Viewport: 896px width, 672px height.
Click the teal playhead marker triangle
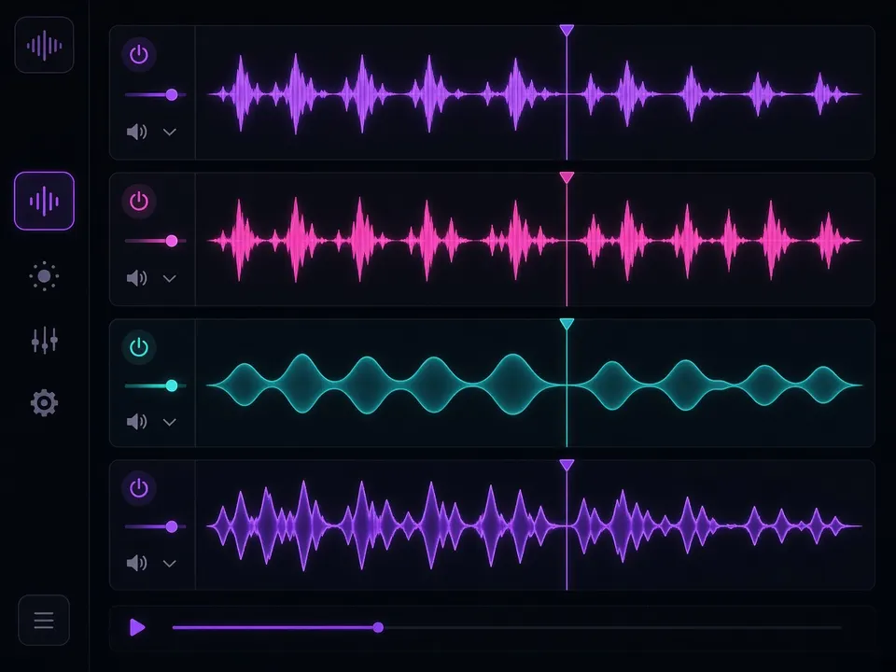[567, 324]
